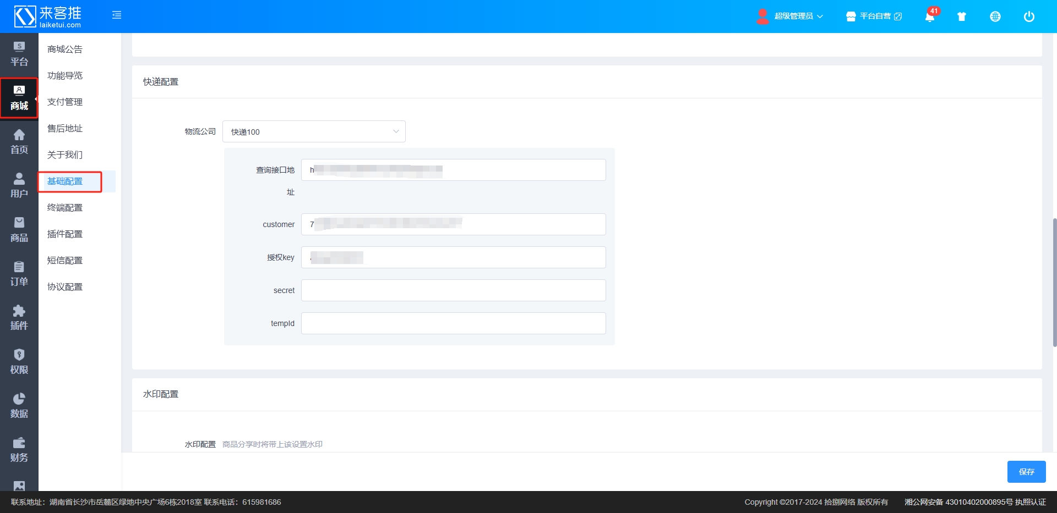Select 插件配置 menu item
This screenshot has height=513, width=1057.
click(65, 234)
